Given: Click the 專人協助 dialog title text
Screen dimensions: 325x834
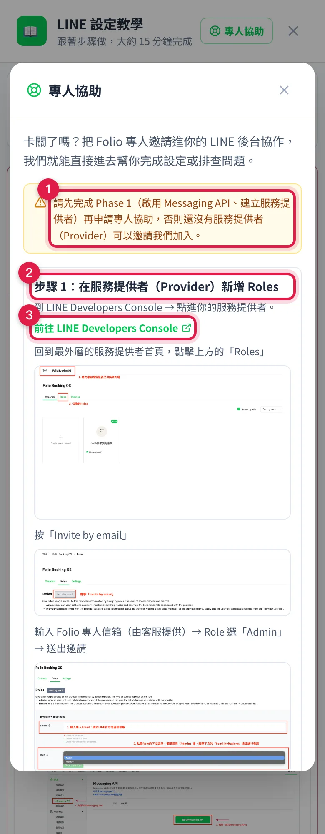Looking at the screenshot, I should 75,90.
